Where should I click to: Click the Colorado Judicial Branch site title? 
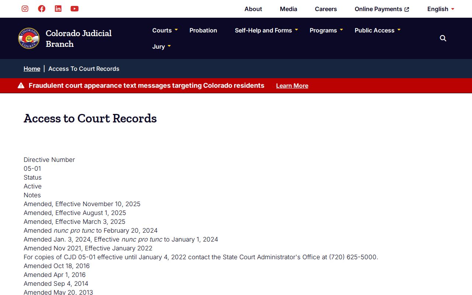[79, 38]
